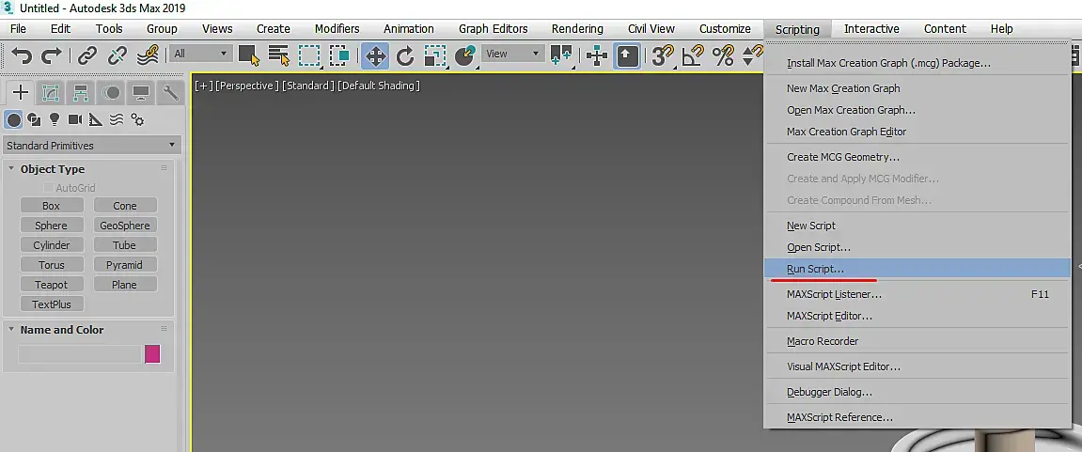Viewport: 1082px width, 452px height.
Task: Select the Cameras category icon
Action: pyautogui.click(x=75, y=120)
